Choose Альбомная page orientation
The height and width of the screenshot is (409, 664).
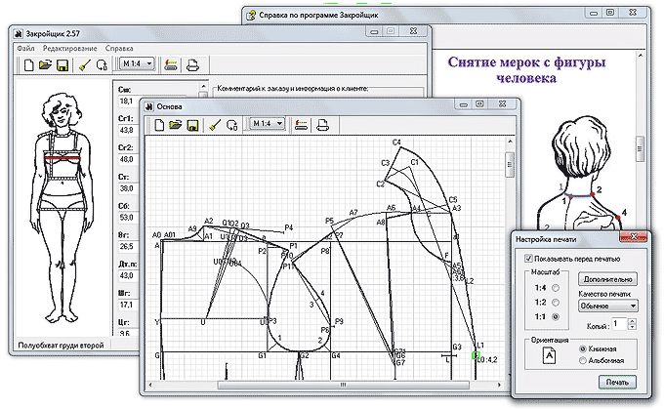(584, 358)
